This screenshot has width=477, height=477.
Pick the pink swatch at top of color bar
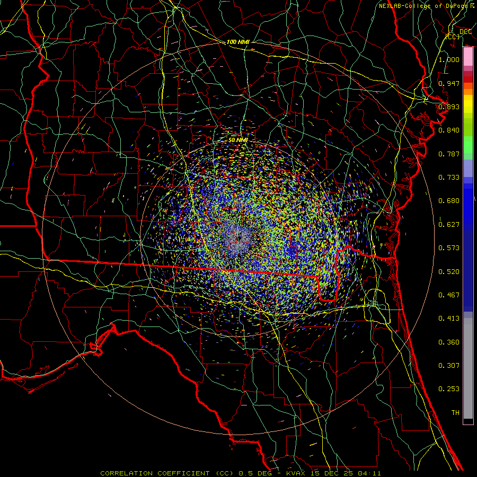pyautogui.click(x=468, y=56)
